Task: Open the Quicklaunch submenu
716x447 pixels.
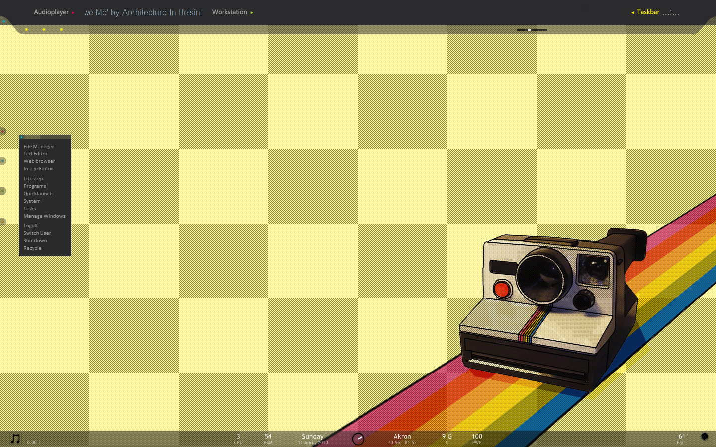Action: 38,193
